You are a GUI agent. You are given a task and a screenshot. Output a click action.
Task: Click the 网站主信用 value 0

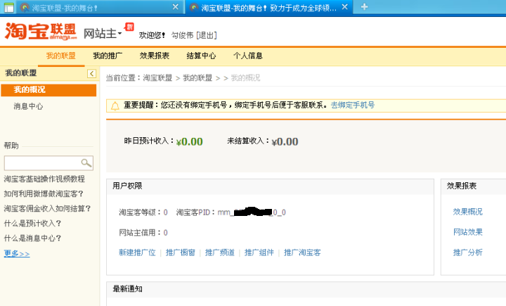tap(166, 233)
